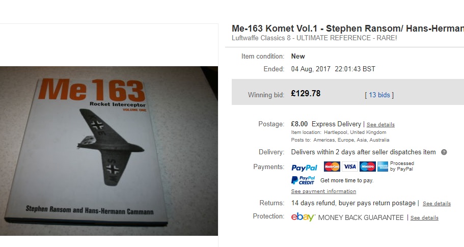The image size is (464, 247).
Task: Click the Maestro card icon
Action: click(x=368, y=167)
